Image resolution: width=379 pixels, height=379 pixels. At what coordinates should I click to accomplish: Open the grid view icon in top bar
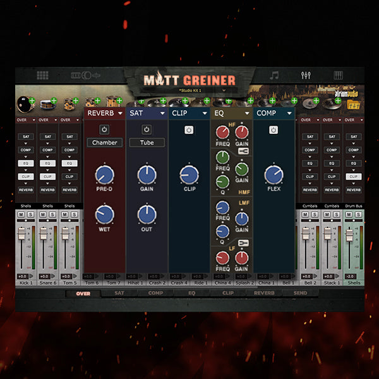click(42, 75)
